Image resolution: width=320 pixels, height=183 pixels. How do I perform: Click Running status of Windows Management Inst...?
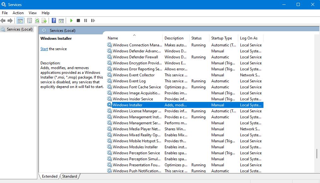[198, 117]
